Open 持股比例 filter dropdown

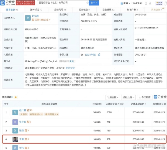click(x=128, y=97)
